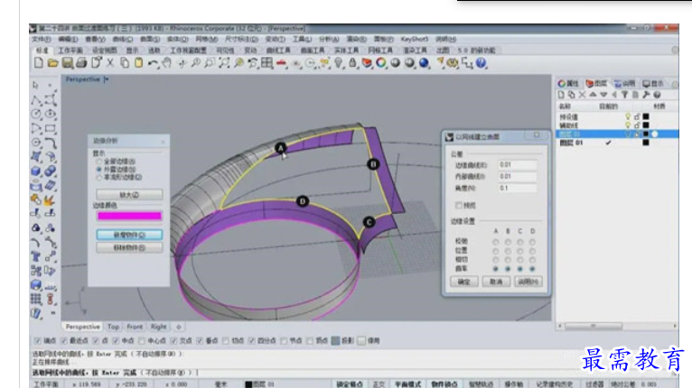Open the File menu

coord(42,39)
